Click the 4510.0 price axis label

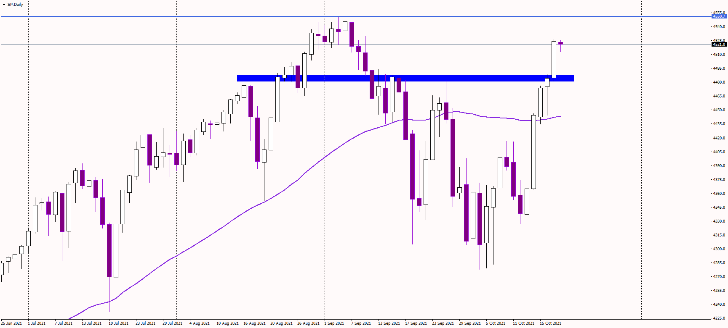point(719,55)
